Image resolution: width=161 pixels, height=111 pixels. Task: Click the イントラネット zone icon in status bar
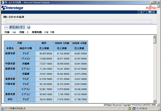(134, 108)
